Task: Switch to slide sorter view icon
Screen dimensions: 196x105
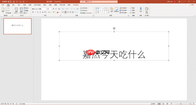Action: [x=163, y=104]
